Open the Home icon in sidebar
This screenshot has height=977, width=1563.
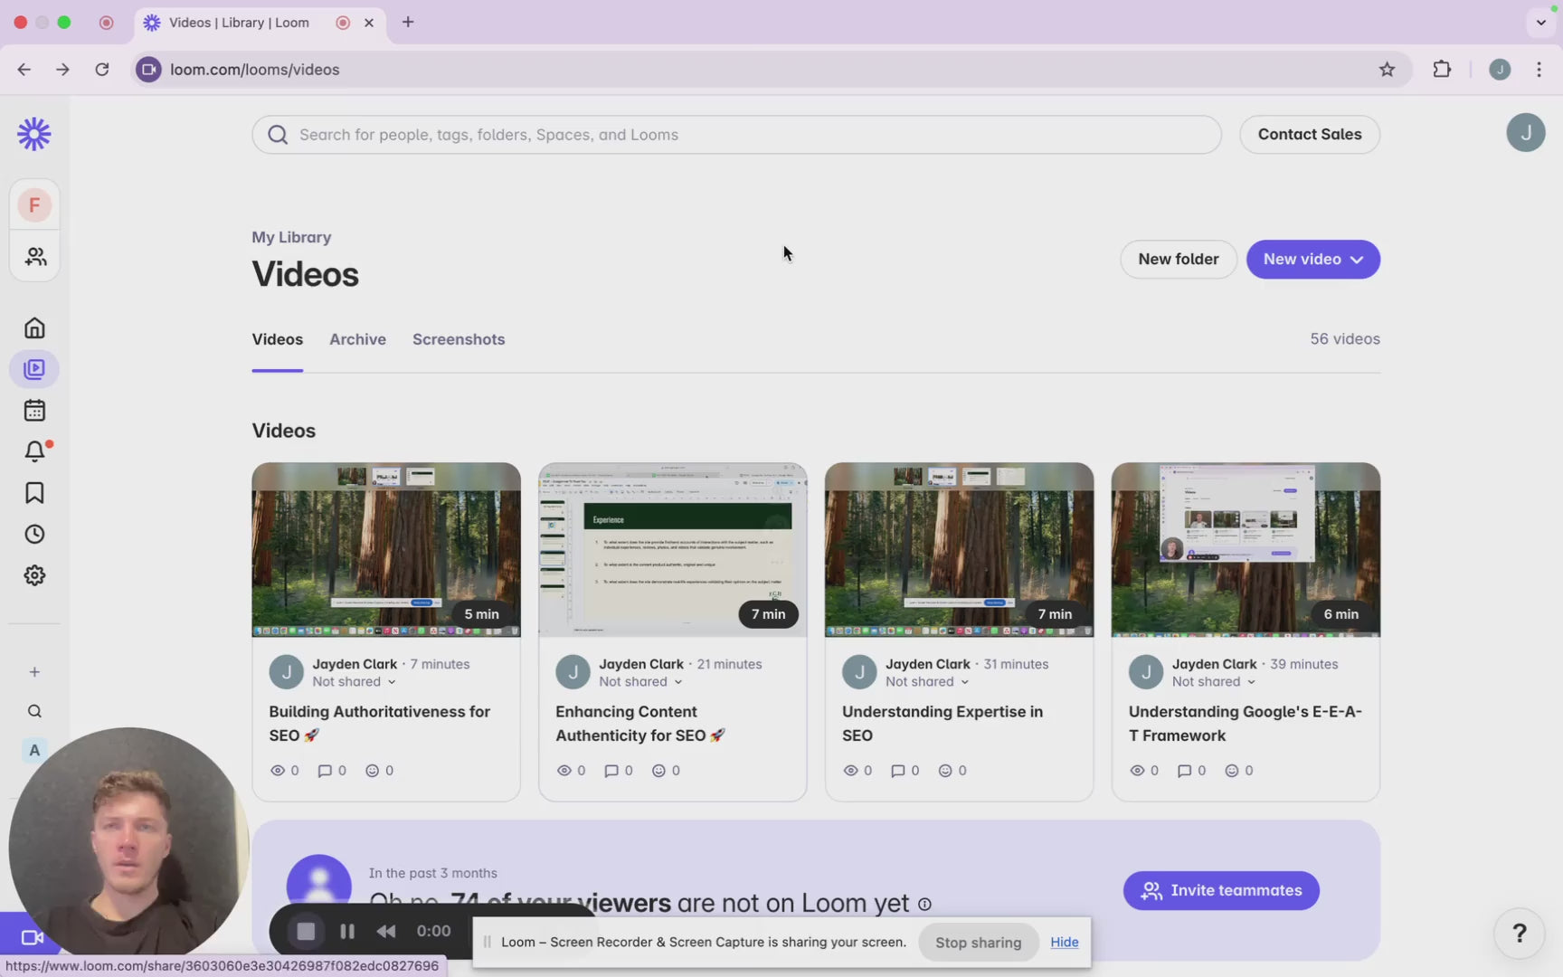pyautogui.click(x=34, y=327)
